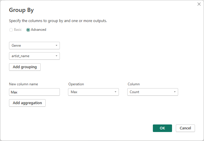Click the 'Specify the columns to group by' text
The height and width of the screenshot is (141, 204).
point(58,21)
